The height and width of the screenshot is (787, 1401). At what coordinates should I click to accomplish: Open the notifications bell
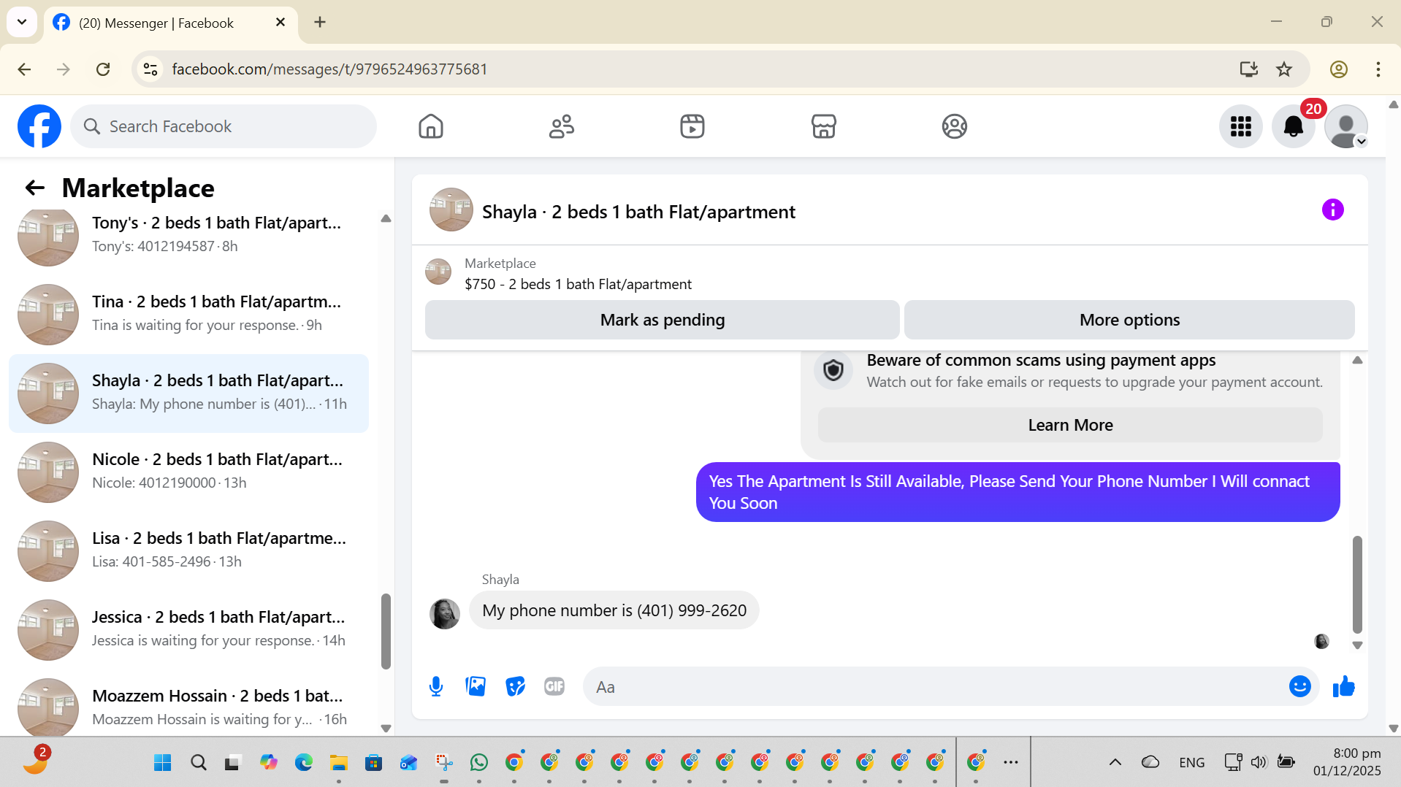point(1294,126)
